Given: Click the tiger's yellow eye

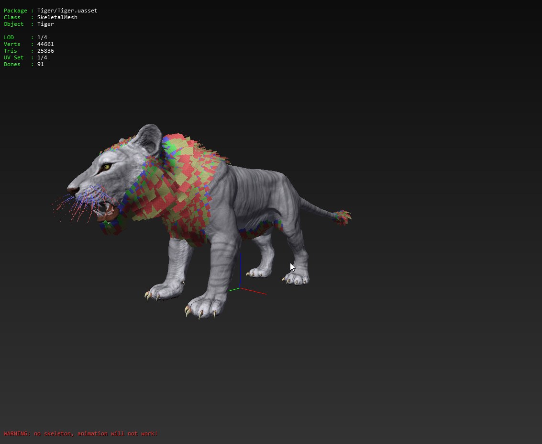Looking at the screenshot, I should pos(106,167).
